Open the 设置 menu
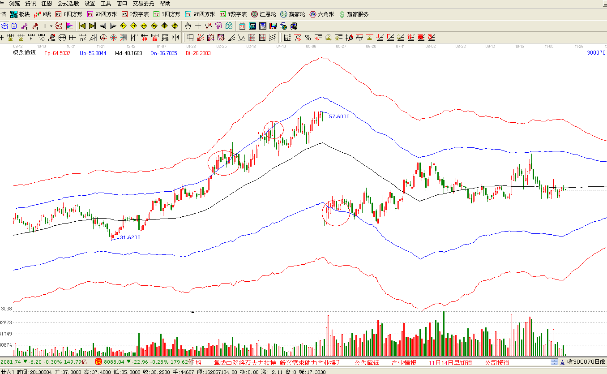Screen dimensions: 607x374 pos(90,4)
